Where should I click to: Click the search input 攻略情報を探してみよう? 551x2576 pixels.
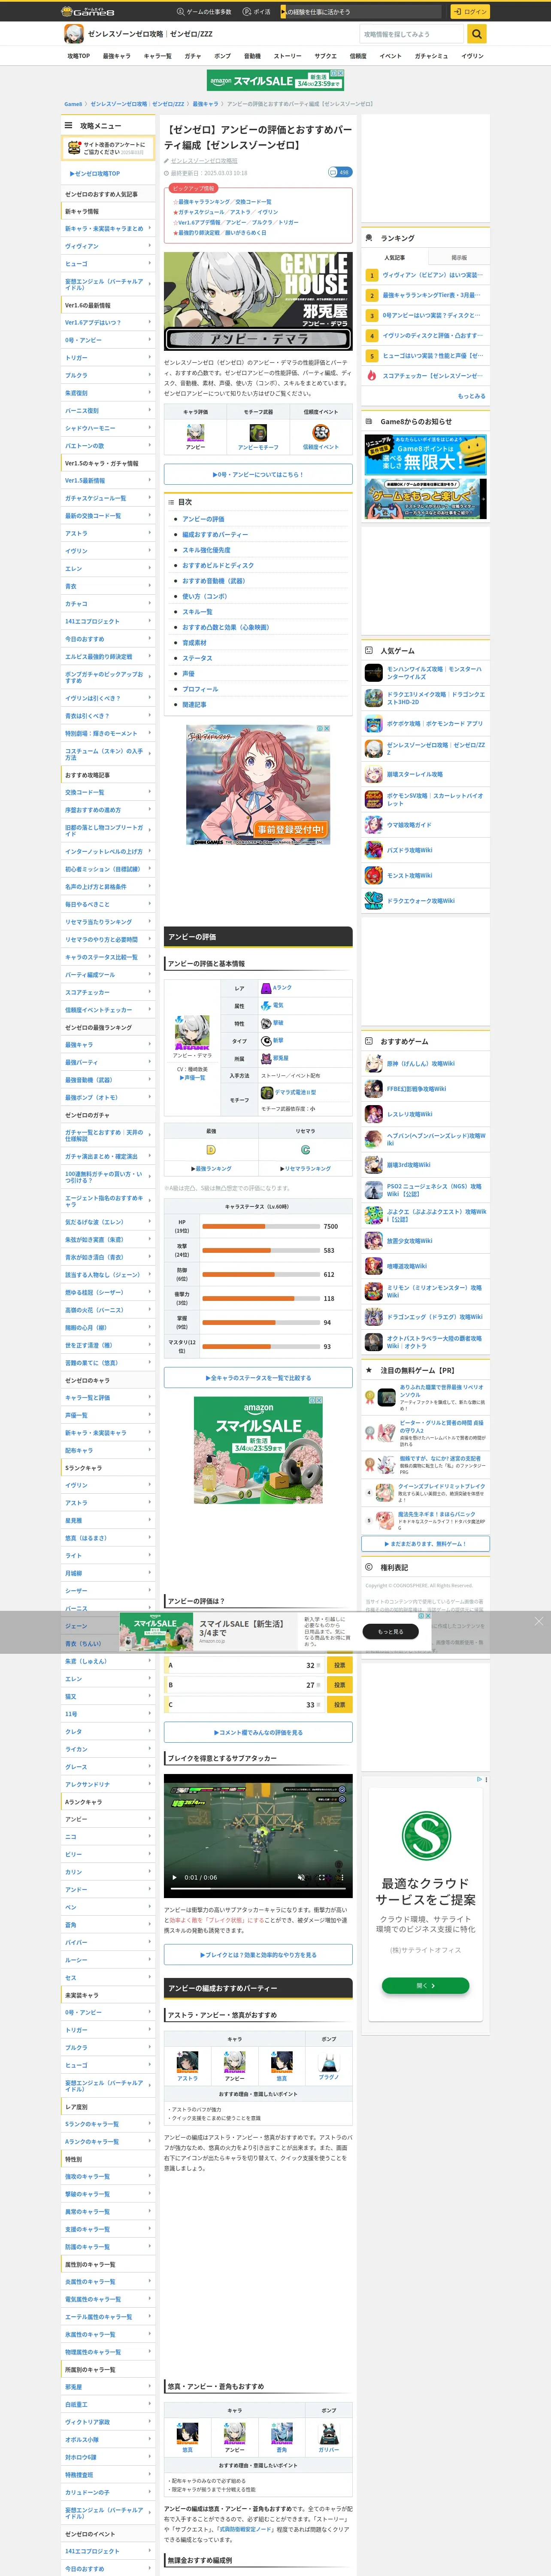(413, 34)
